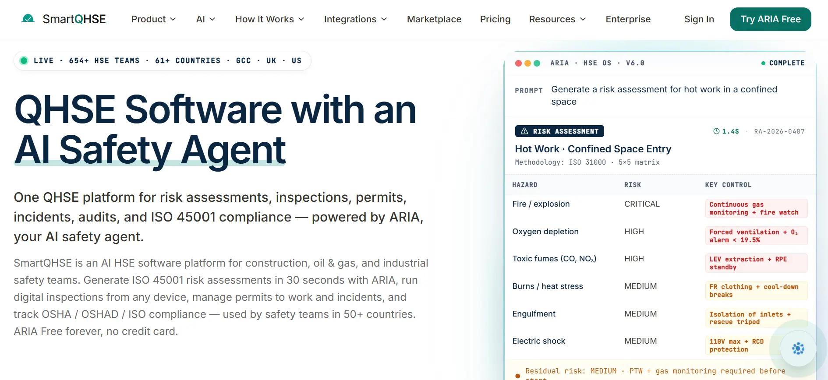Go to the Pricing page
Viewport: 828px width, 380px height.
(x=495, y=19)
